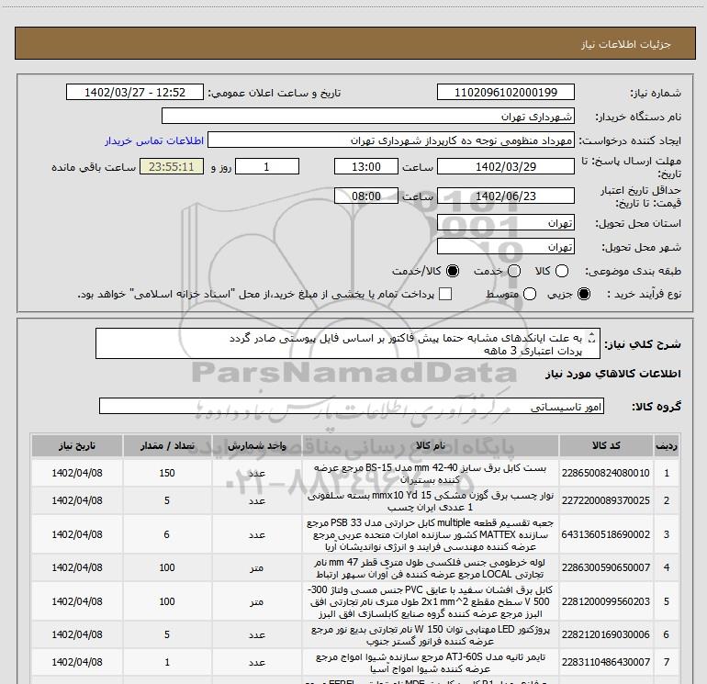Click the description box scroll arrows
Screen dimensions: 707x684
pyautogui.click(x=592, y=337)
